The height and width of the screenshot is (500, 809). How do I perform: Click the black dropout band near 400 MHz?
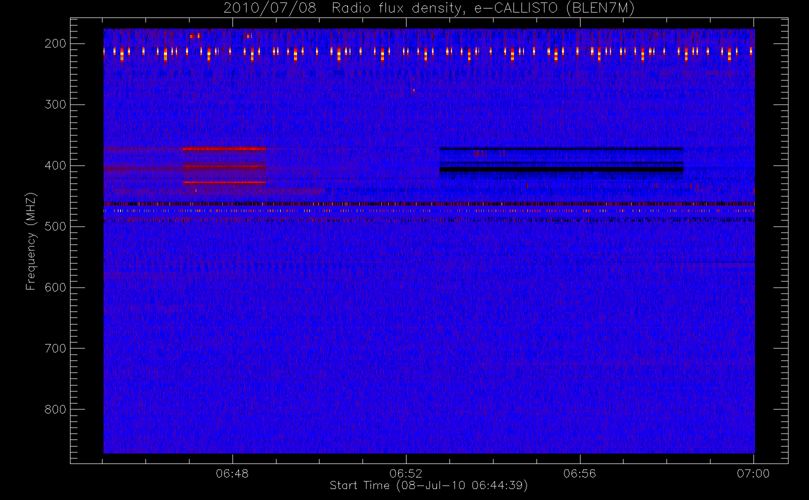(x=561, y=169)
